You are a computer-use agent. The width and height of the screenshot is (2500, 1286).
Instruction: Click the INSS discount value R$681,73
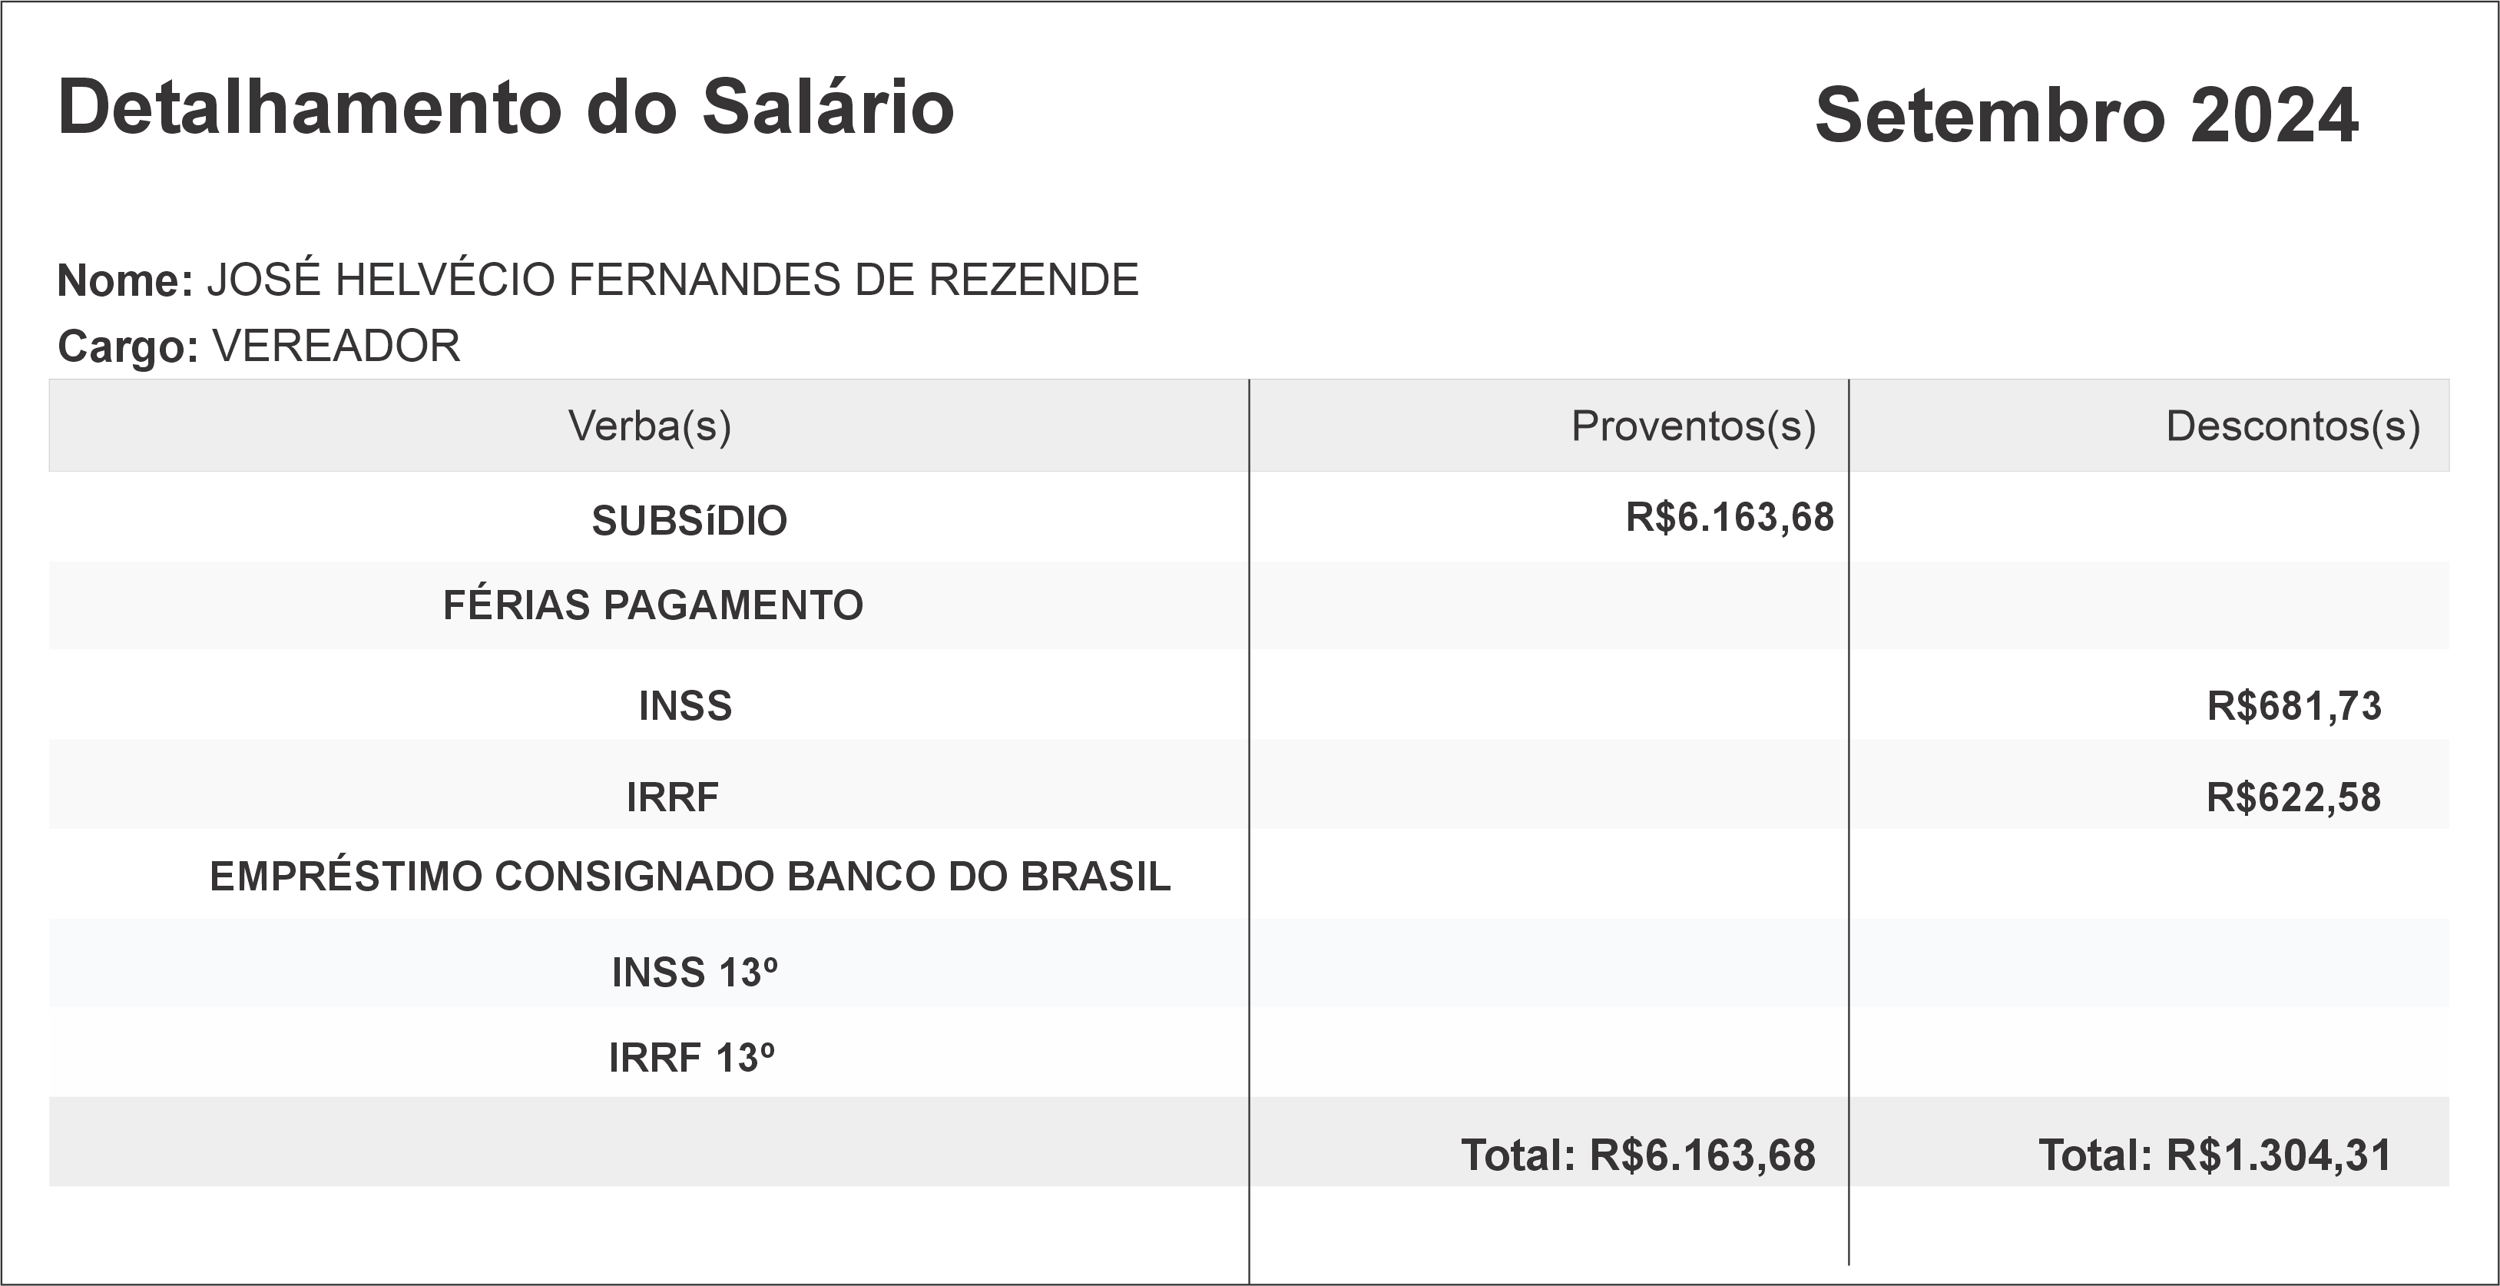click(2293, 707)
